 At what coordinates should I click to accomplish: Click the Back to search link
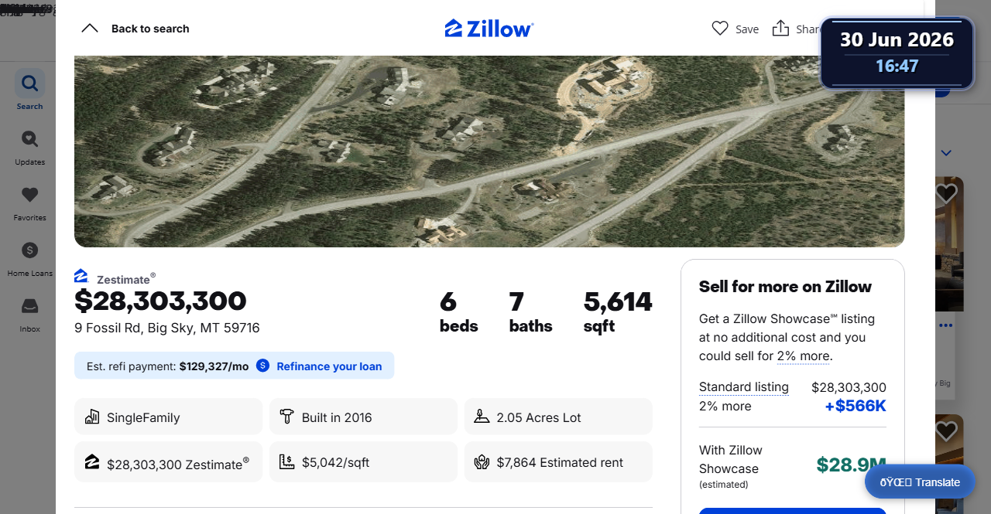pos(150,29)
